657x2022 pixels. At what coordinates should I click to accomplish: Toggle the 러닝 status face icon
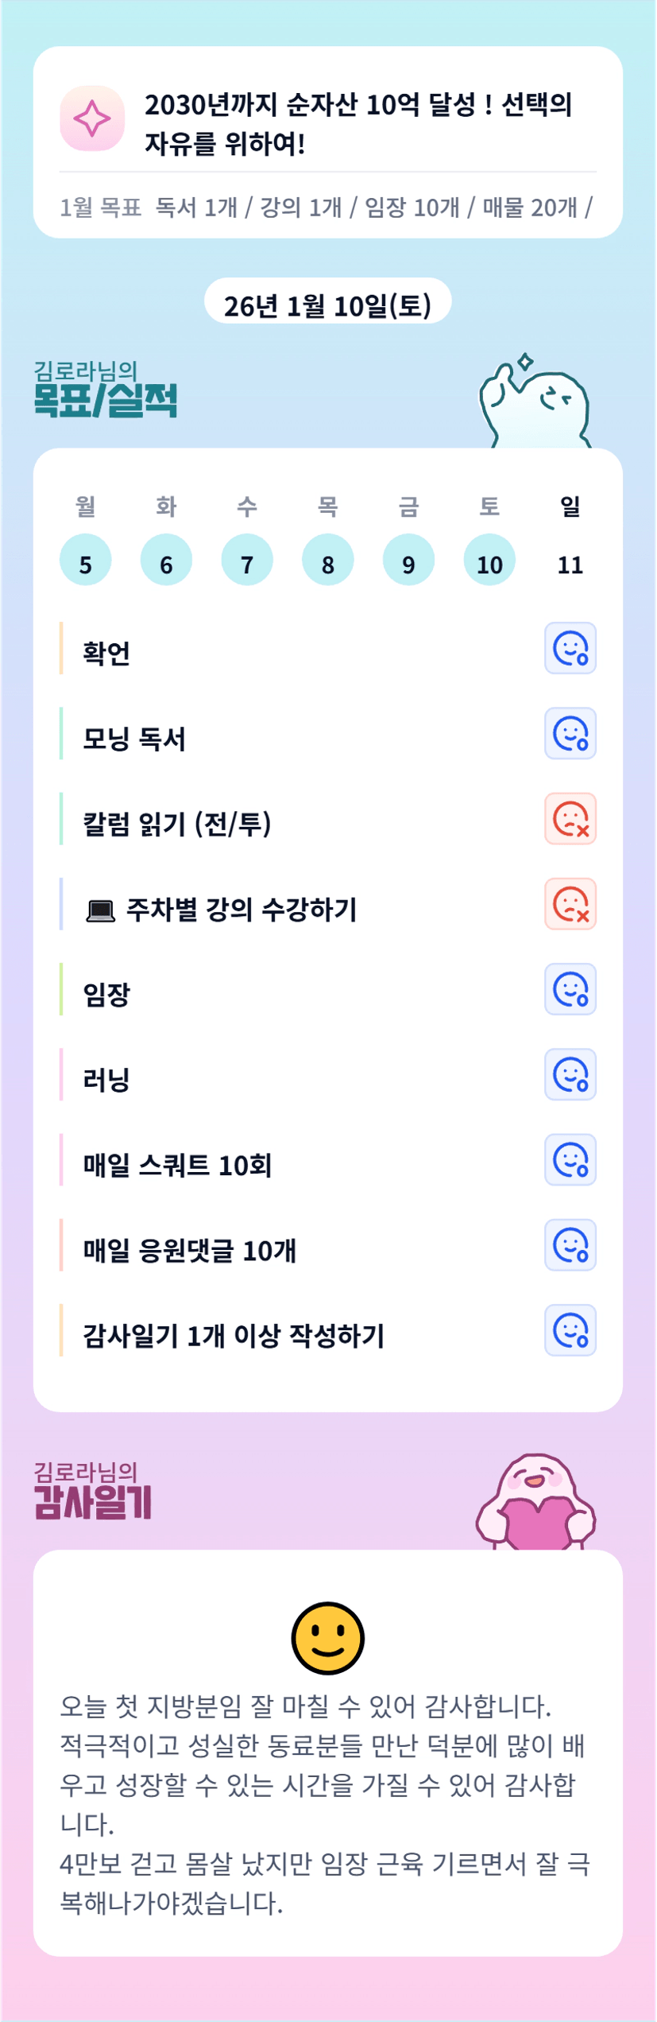[570, 1074]
